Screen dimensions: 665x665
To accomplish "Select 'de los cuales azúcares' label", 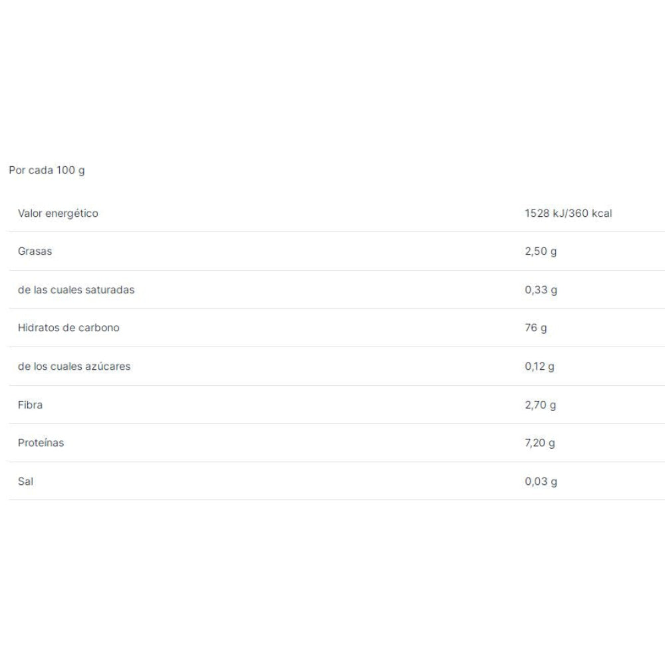I will [74, 366].
